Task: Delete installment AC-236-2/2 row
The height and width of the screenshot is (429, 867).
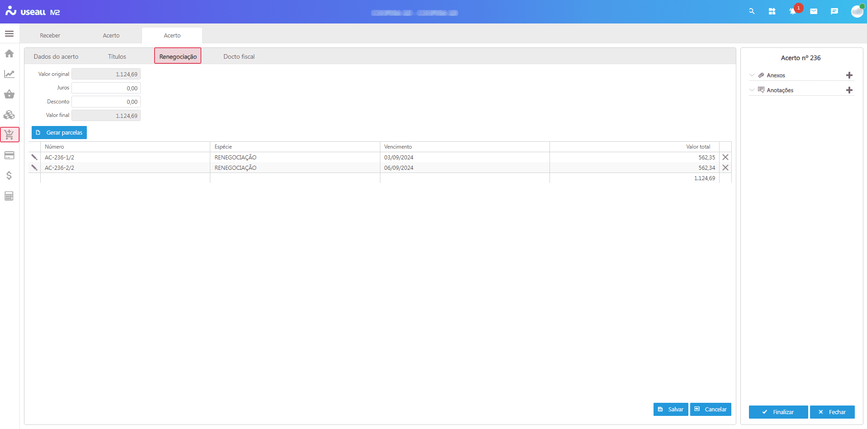Action: click(x=725, y=168)
